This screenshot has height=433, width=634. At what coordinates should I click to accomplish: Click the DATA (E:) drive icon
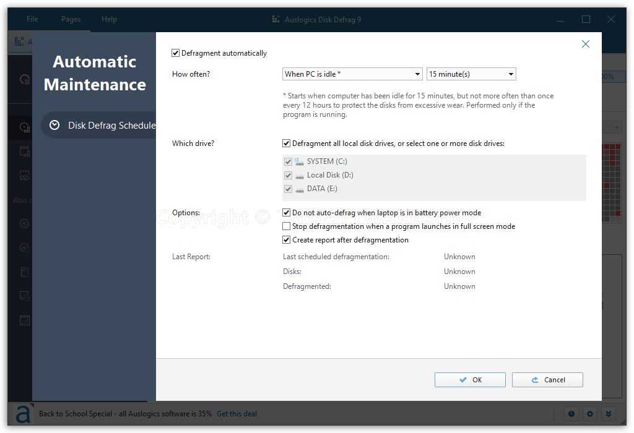299,189
